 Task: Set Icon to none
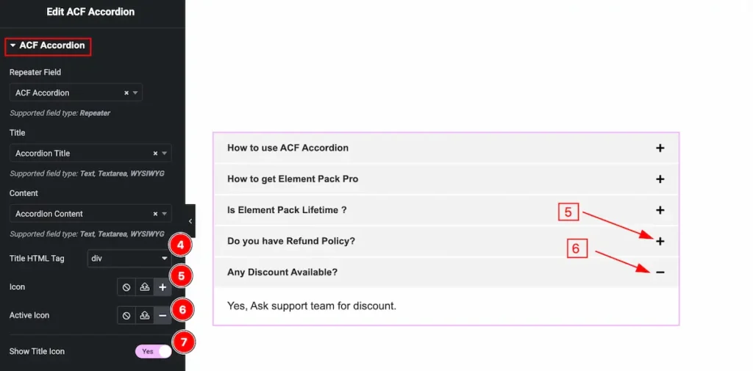(x=126, y=287)
